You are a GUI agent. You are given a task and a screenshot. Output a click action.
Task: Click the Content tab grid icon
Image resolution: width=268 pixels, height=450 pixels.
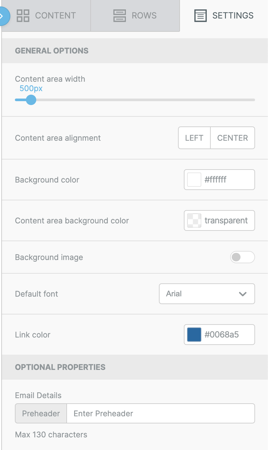click(x=23, y=16)
